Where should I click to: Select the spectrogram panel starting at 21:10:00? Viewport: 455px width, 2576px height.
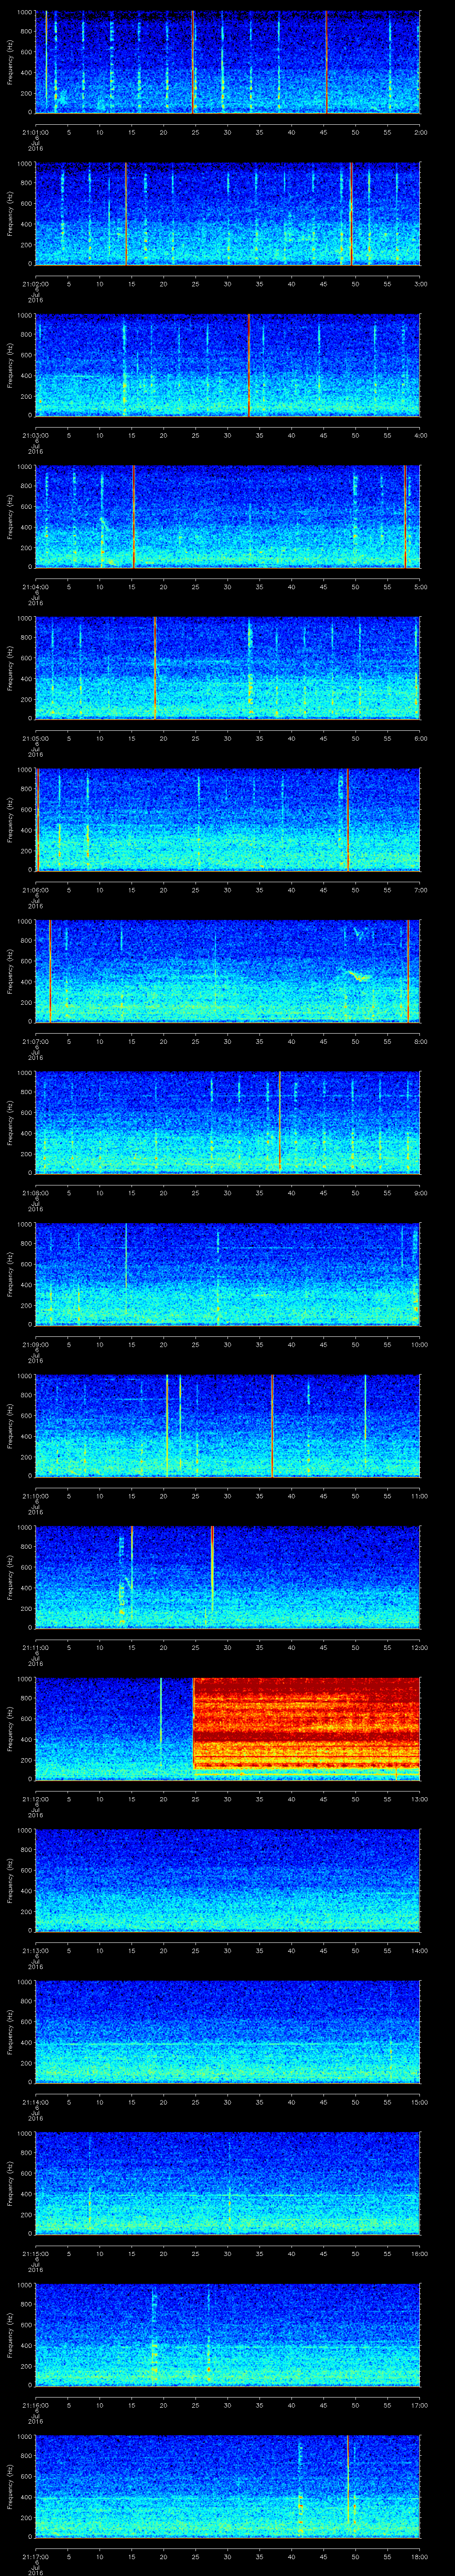pyautogui.click(x=228, y=1425)
